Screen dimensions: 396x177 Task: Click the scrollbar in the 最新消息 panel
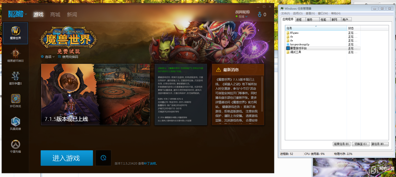pyautogui.click(x=262, y=94)
